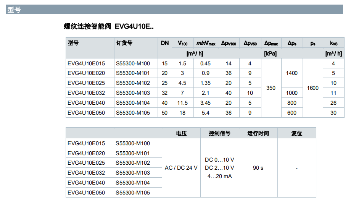
Task: Select the 控制信号 column header
Action: coord(219,133)
